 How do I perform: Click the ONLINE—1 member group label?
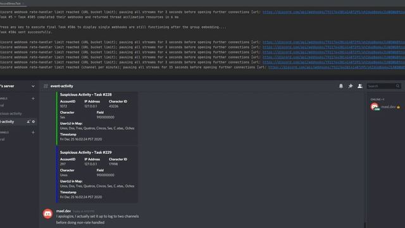[x=377, y=99]
